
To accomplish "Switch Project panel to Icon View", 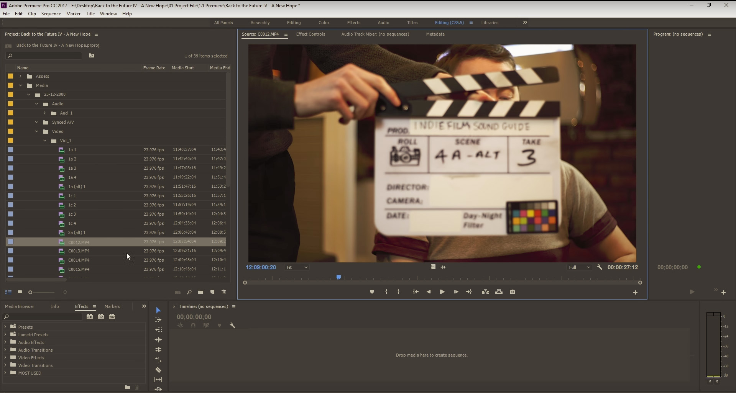I will (20, 292).
